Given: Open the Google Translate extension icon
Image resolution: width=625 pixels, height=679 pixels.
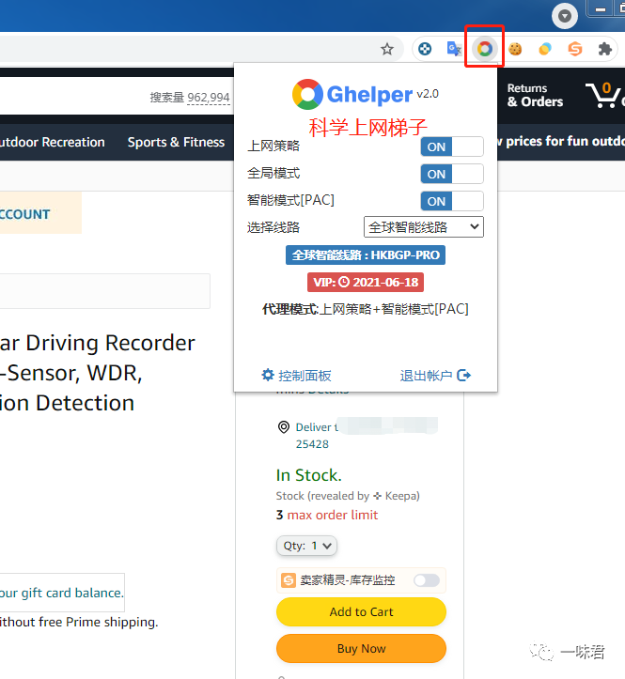Looking at the screenshot, I should click(x=454, y=49).
